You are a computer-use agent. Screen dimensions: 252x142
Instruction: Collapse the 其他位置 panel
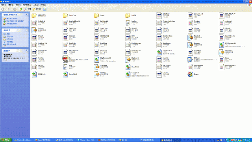[27, 30]
